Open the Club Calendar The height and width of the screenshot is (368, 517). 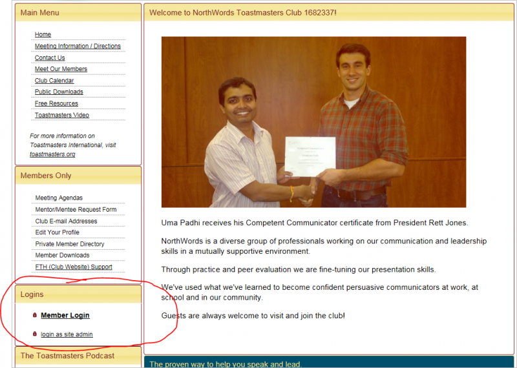pos(54,81)
